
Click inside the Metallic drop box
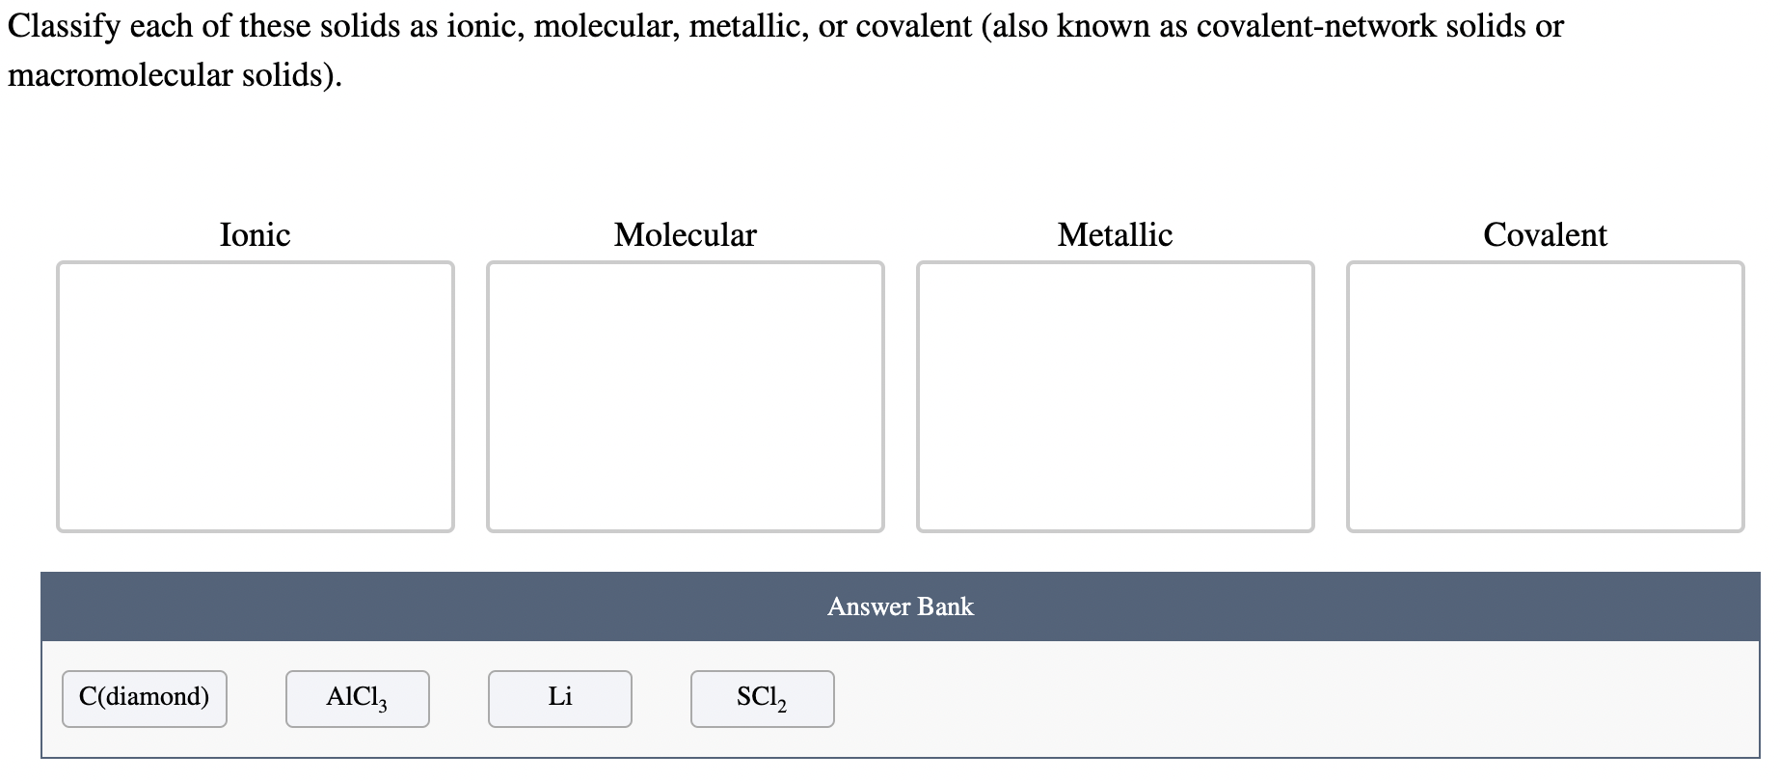pyautogui.click(x=1116, y=395)
